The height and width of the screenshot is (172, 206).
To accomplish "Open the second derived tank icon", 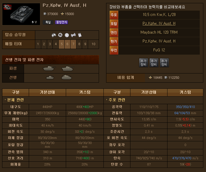I will pos(68,68).
